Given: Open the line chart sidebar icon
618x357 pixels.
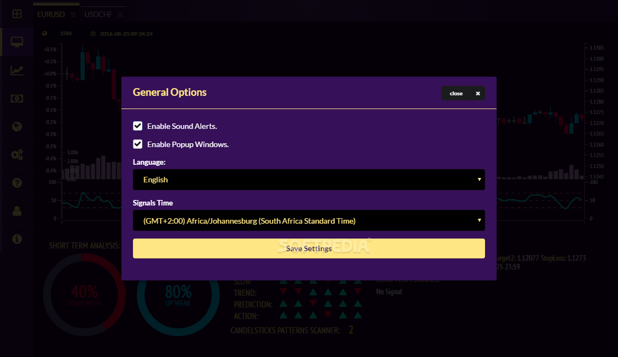Looking at the screenshot, I should coord(17,71).
